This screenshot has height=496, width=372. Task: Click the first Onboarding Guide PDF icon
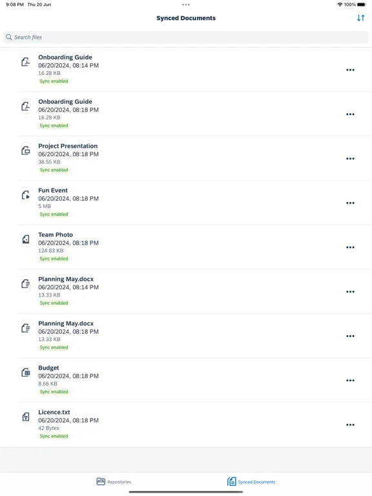(26, 62)
